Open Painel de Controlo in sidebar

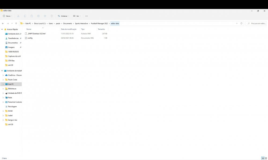[x=15, y=102]
